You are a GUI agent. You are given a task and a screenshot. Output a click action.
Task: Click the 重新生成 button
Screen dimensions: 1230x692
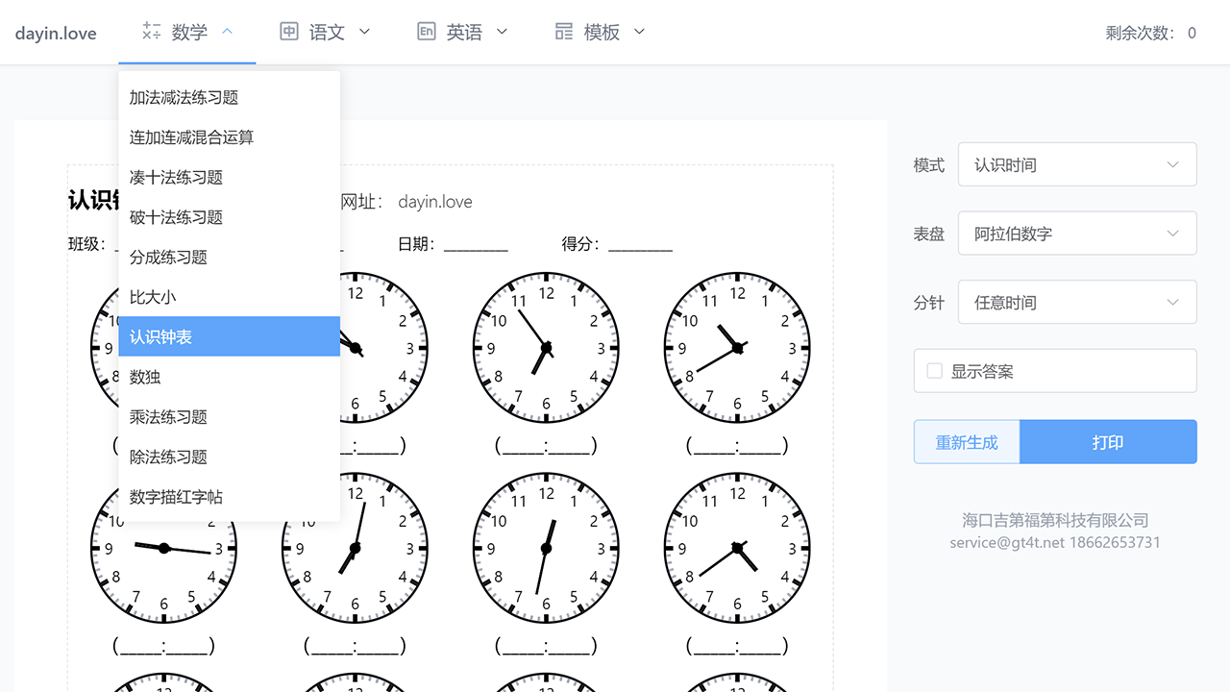click(x=966, y=441)
